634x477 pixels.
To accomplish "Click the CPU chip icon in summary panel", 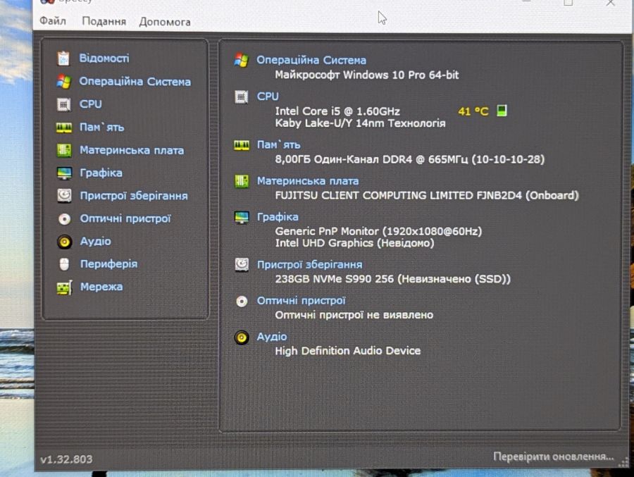I will coord(242,97).
